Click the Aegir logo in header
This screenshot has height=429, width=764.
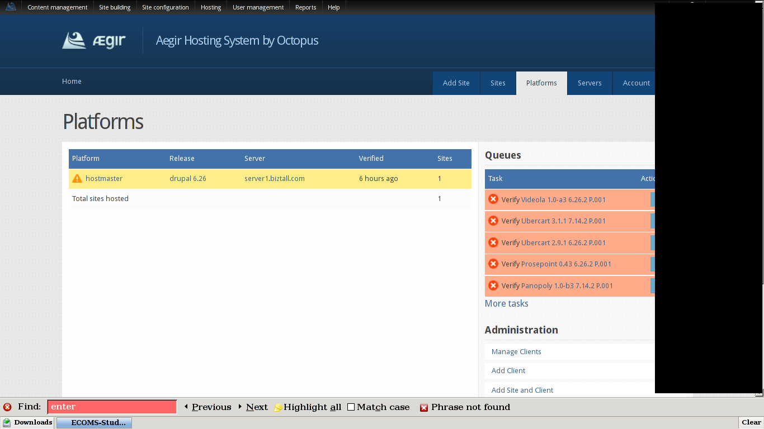pyautogui.click(x=94, y=41)
